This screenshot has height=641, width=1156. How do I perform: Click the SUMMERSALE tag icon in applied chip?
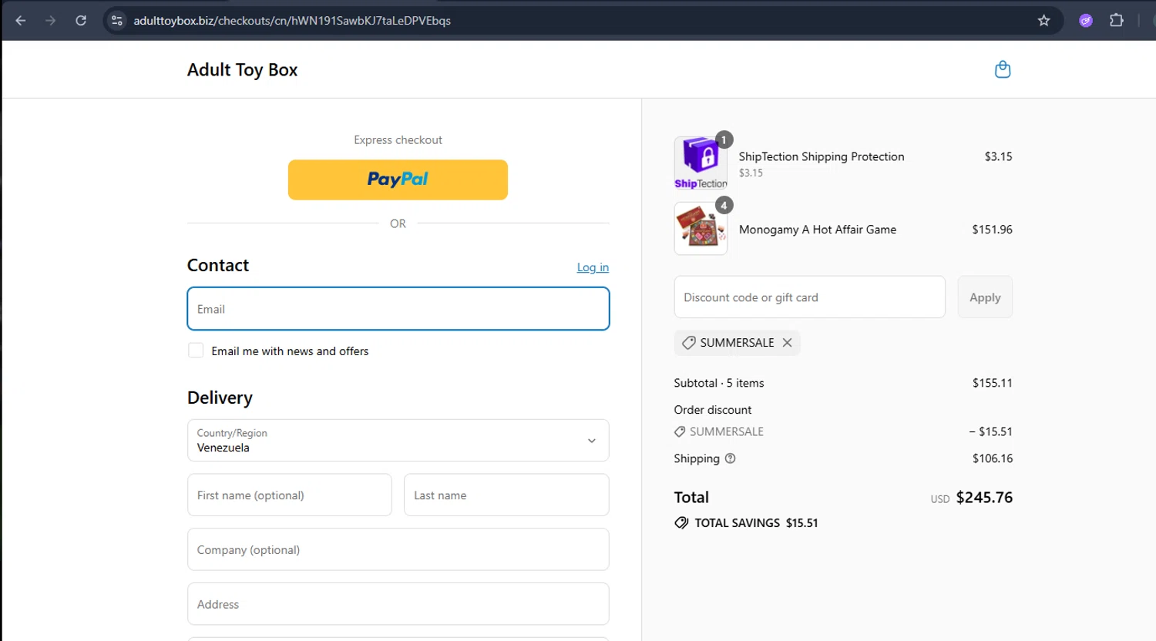(x=688, y=343)
